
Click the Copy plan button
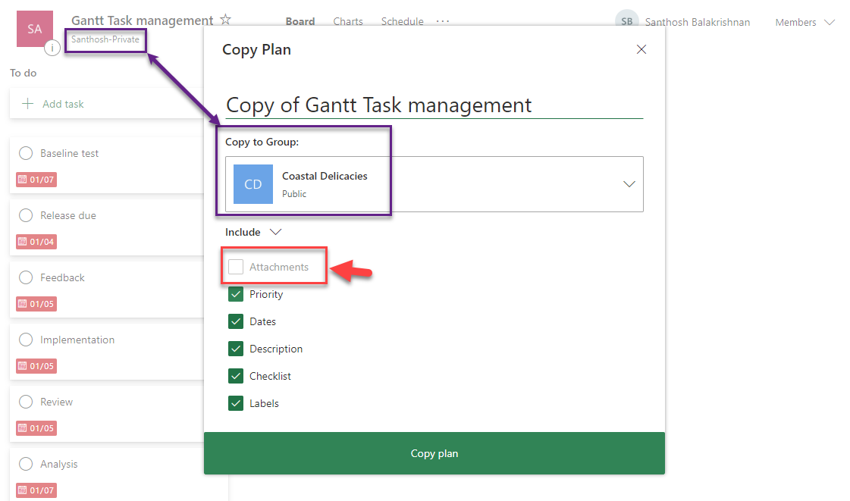tap(434, 453)
